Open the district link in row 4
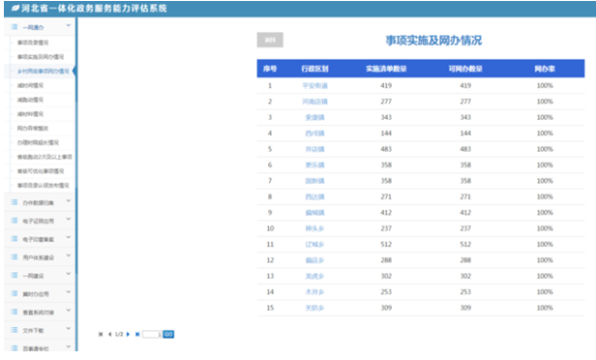Viewport: 596px width, 360px height. (314, 134)
